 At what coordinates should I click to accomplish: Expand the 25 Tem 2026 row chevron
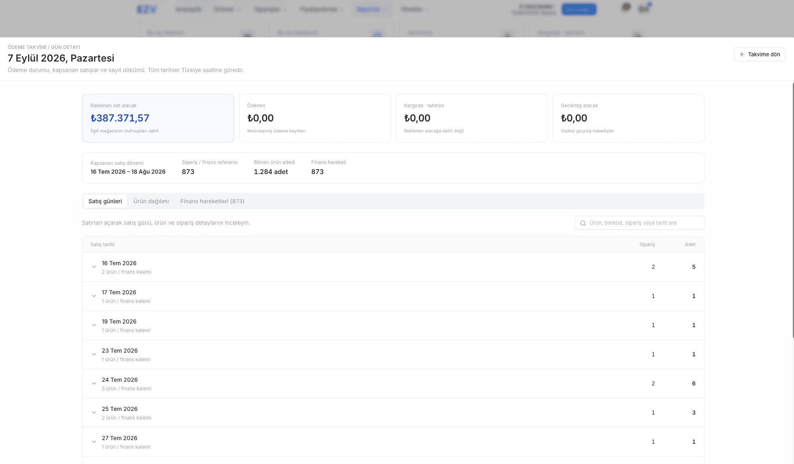pos(94,413)
